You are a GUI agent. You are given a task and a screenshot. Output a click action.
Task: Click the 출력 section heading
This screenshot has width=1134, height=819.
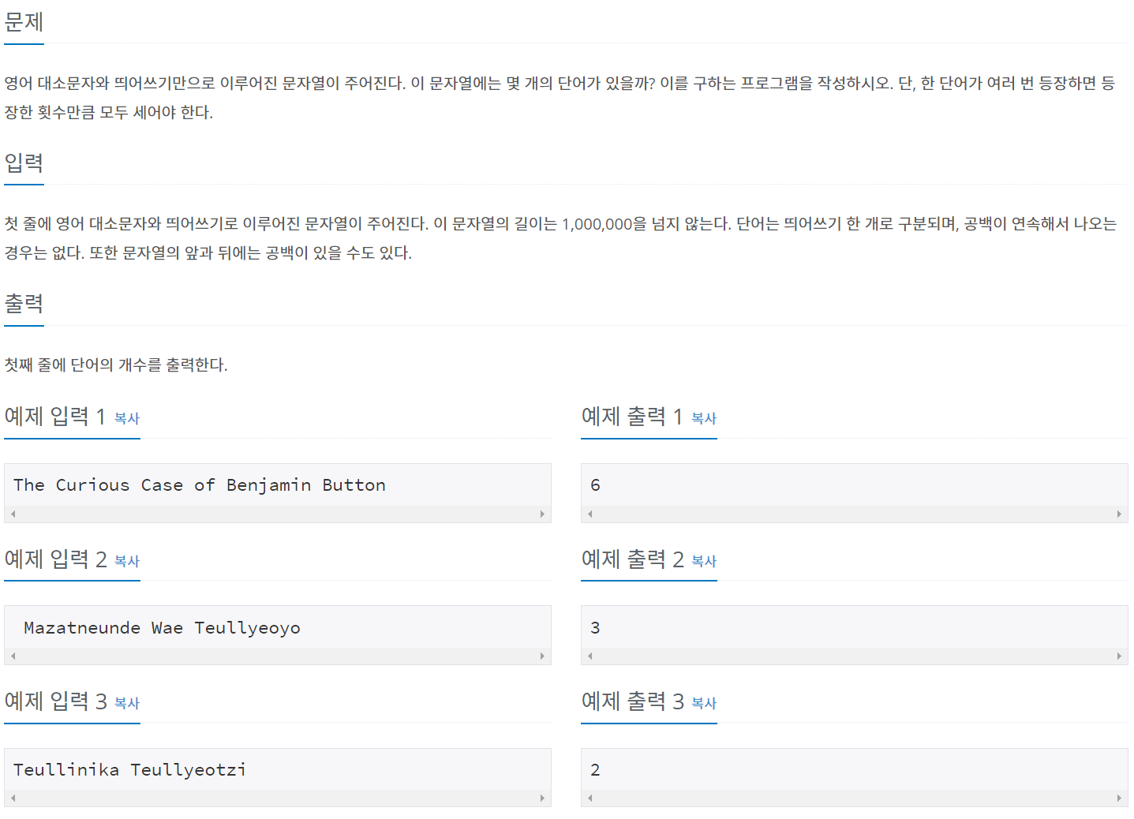tap(23, 305)
